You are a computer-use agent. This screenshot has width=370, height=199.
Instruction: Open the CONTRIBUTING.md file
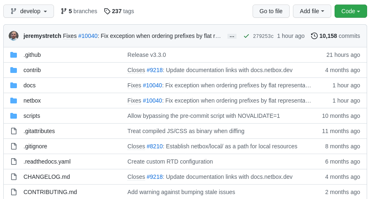coord(50,192)
